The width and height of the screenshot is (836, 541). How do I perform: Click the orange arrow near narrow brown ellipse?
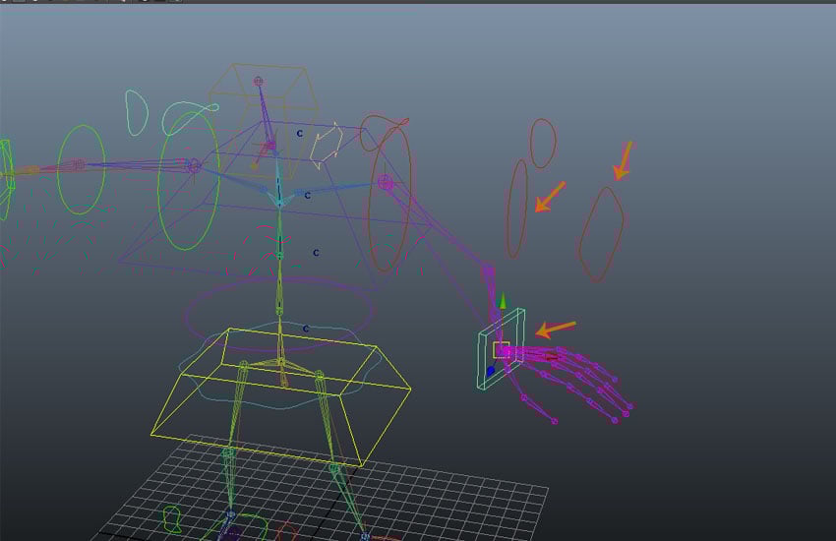(x=550, y=197)
